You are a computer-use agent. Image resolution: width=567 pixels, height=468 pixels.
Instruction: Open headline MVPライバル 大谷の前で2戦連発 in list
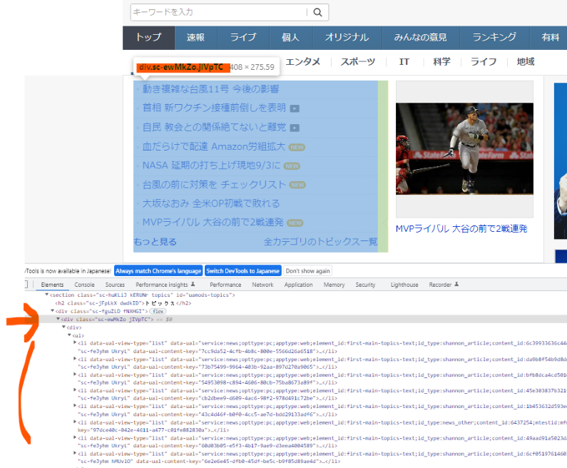pyautogui.click(x=213, y=222)
